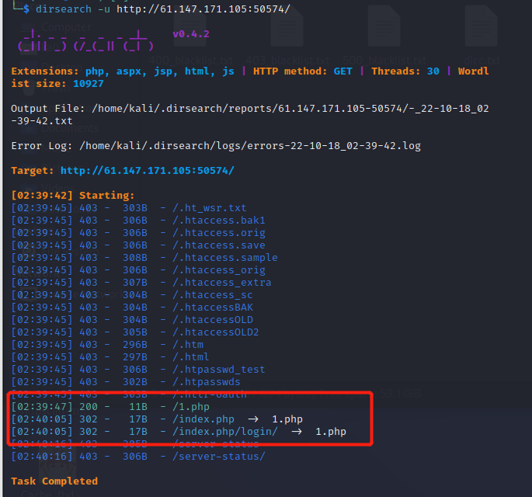Open the Target URL link
Viewport: 532px width, 497px height.
pos(147,170)
